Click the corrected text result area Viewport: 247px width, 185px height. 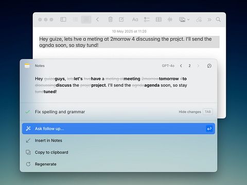click(x=111, y=85)
